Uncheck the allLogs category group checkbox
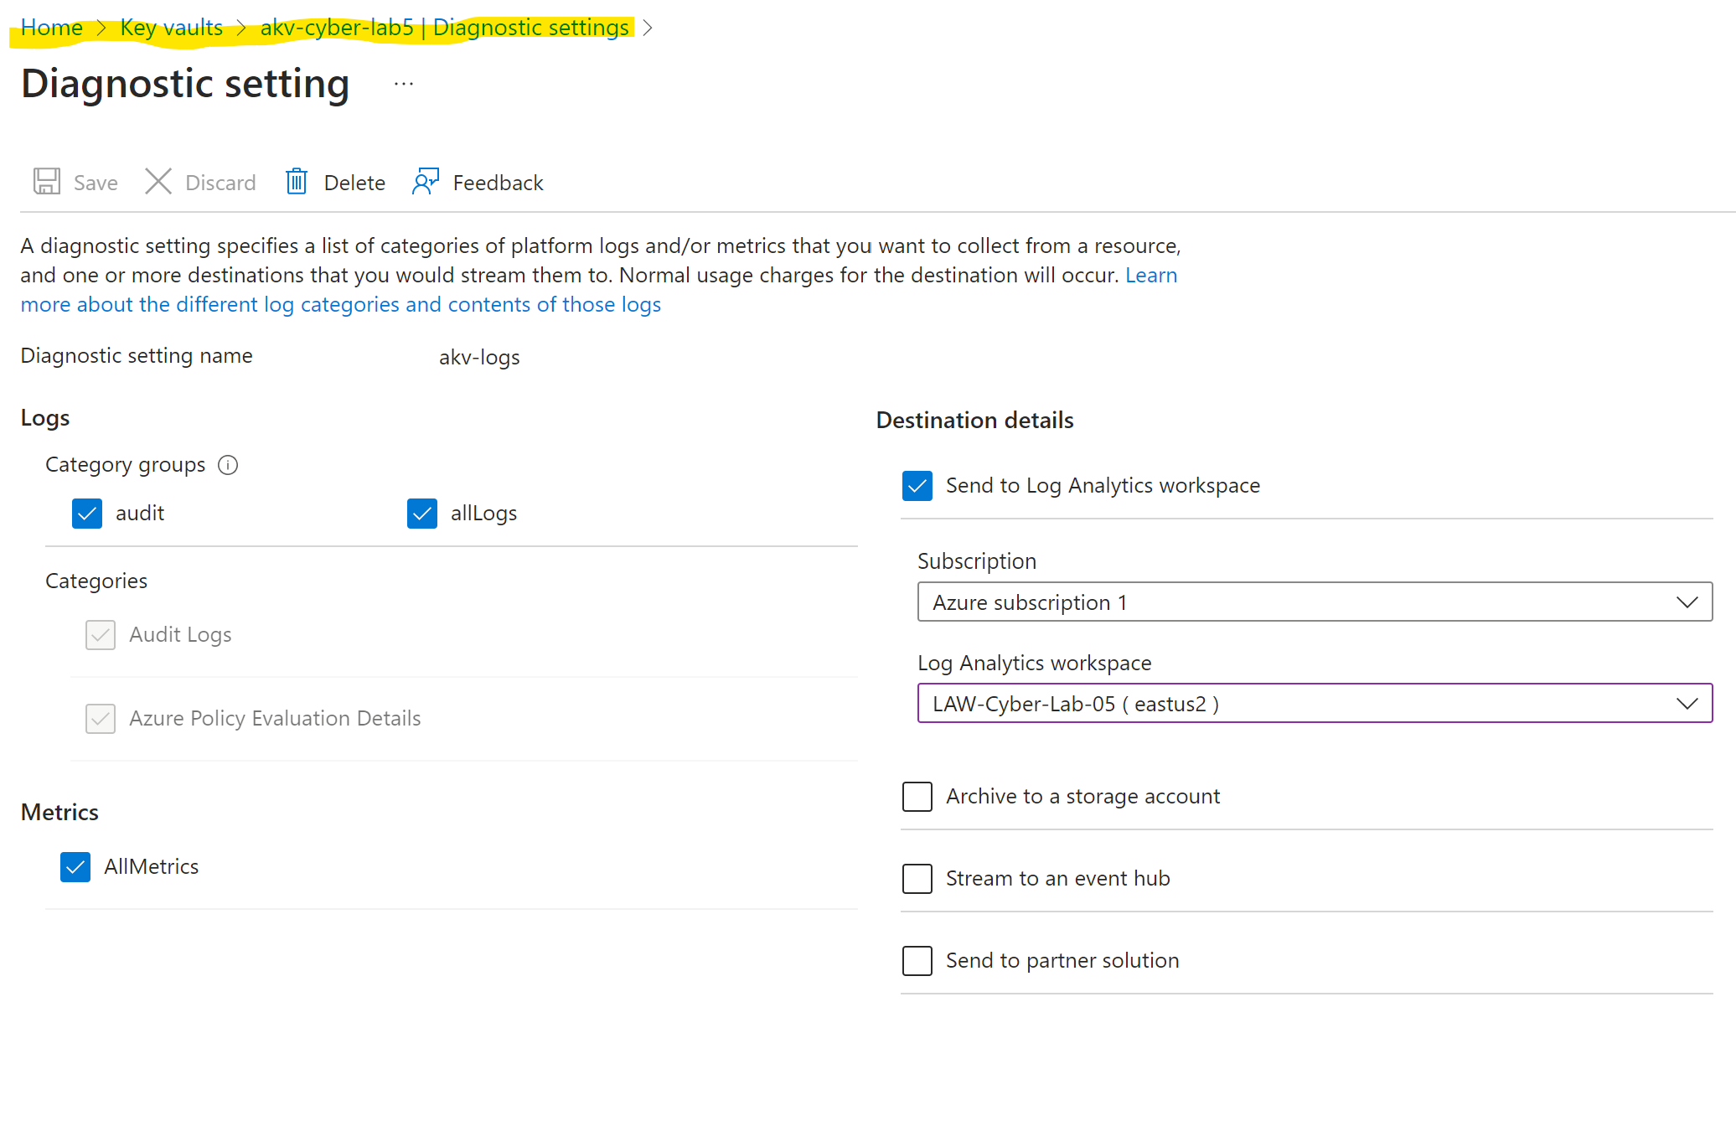Screen dimensions: 1736x1126 [x=422, y=514]
